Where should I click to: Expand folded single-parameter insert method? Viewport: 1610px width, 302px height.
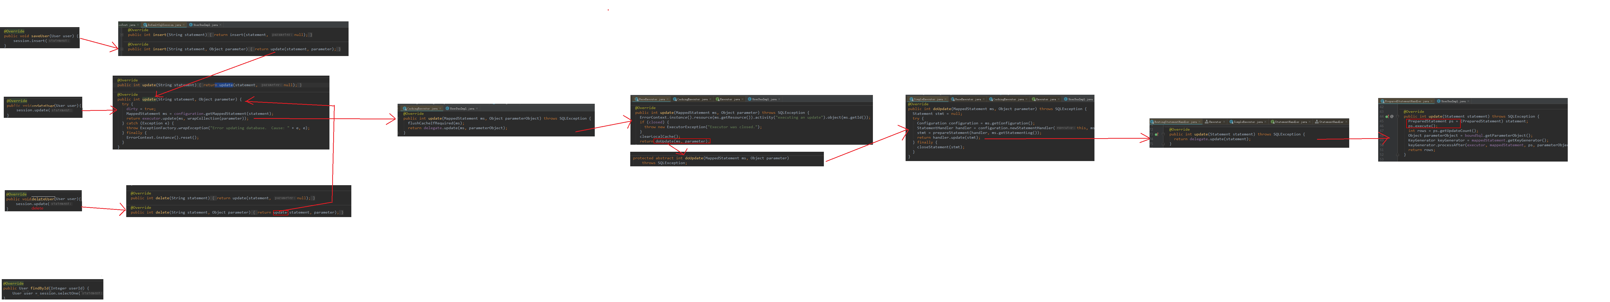(122, 35)
